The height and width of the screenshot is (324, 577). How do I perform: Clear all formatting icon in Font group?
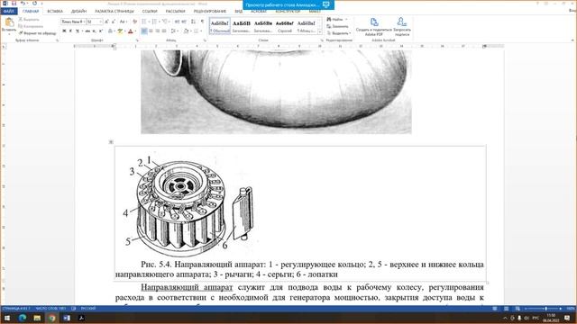click(x=134, y=22)
